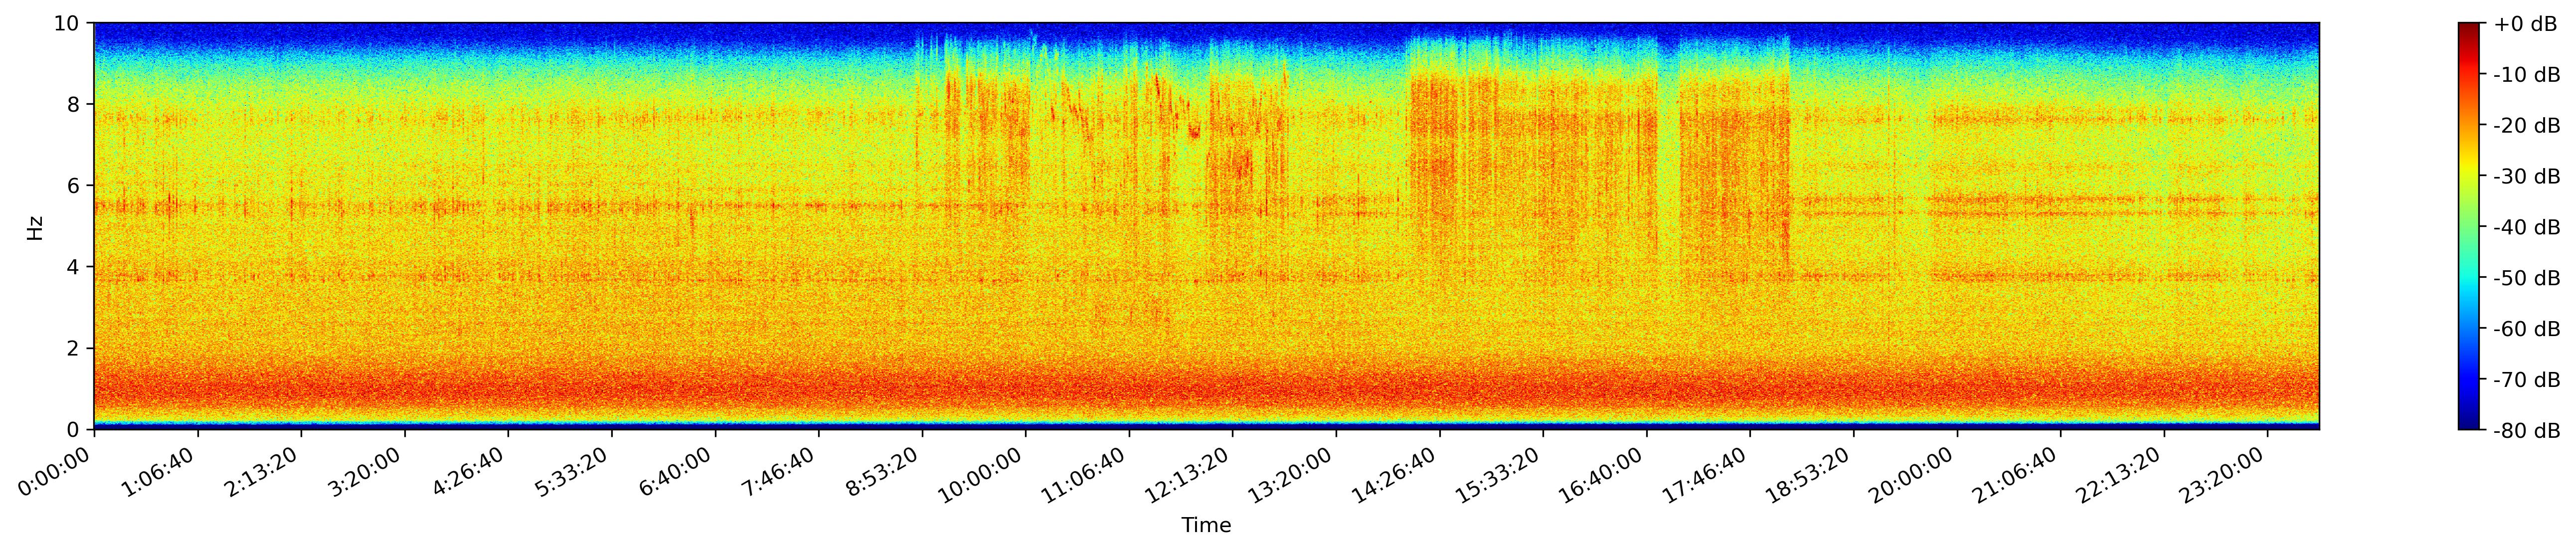Click the 'Time' x-axis label
The width and height of the screenshot is (2576, 551).
1206,526
